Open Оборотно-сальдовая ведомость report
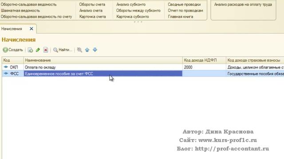284x159 pixels. pyautogui.click(x=28, y=4)
